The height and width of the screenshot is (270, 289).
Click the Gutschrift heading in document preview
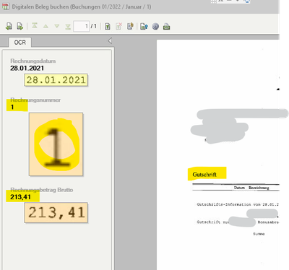pyautogui.click(x=204, y=175)
